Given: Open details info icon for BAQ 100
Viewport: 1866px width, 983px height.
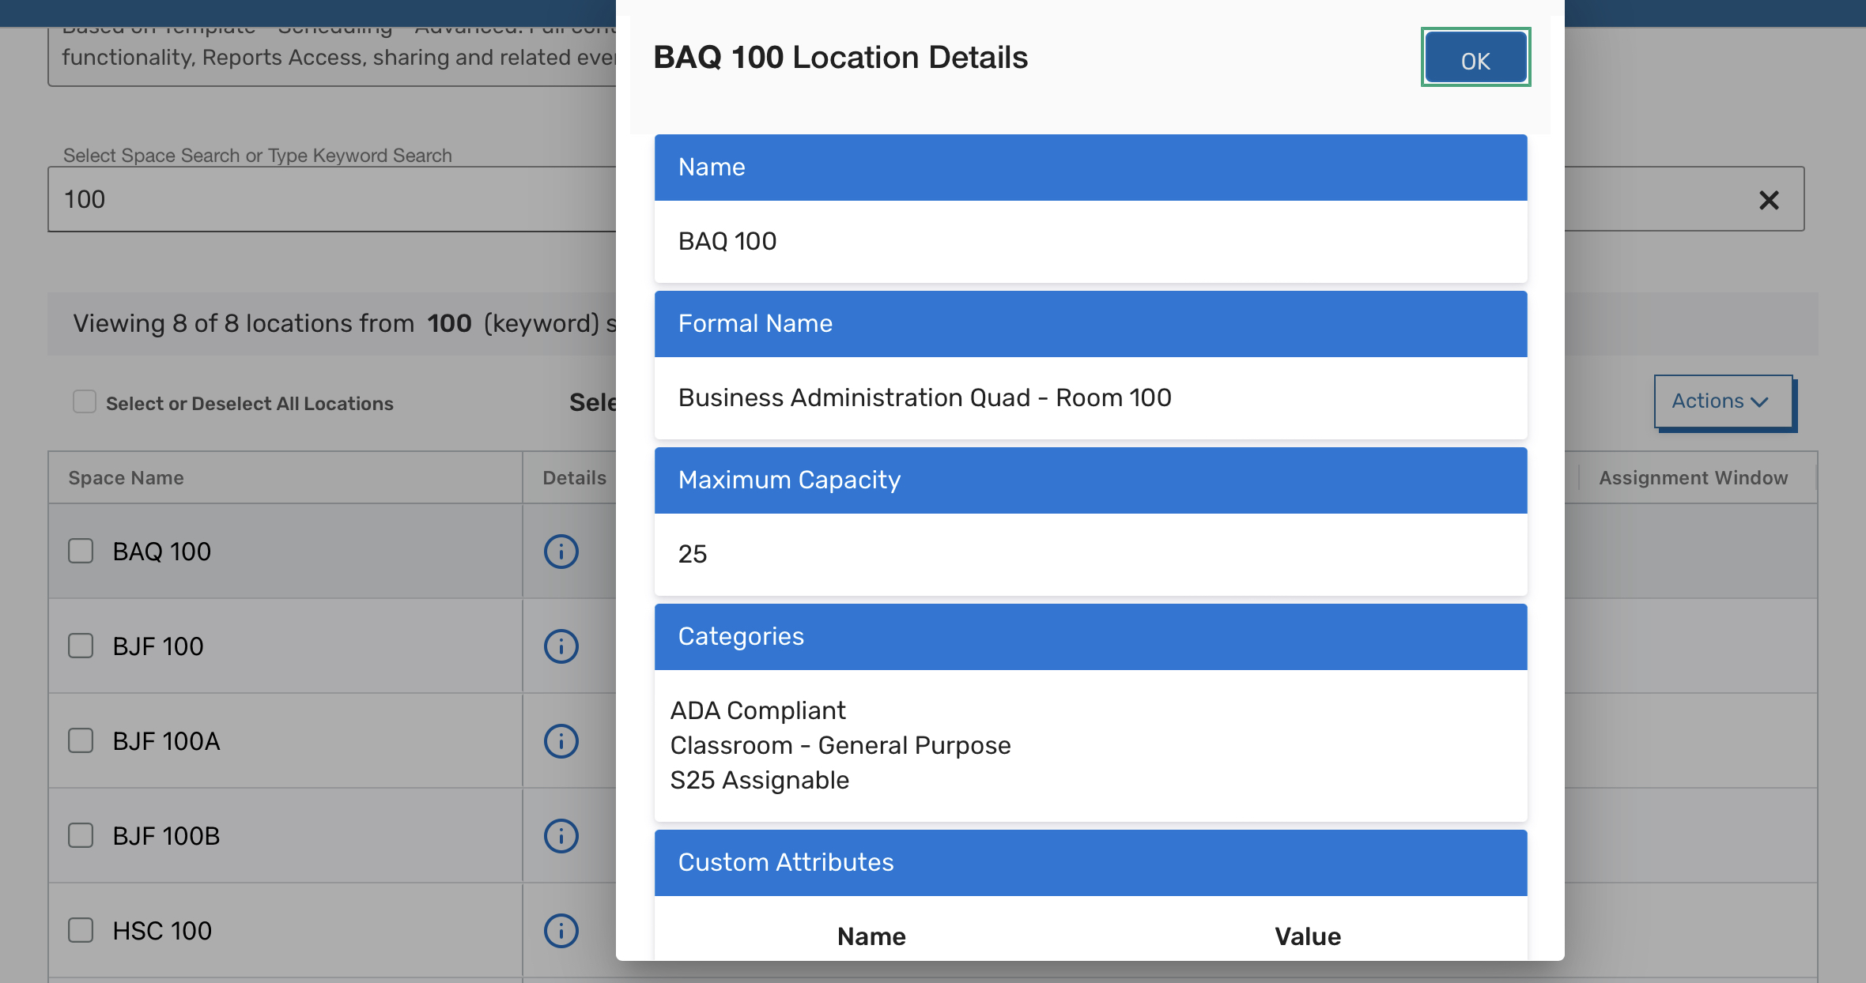Looking at the screenshot, I should click(561, 551).
